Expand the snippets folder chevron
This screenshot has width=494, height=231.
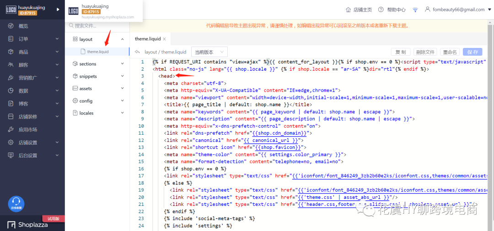point(122,76)
